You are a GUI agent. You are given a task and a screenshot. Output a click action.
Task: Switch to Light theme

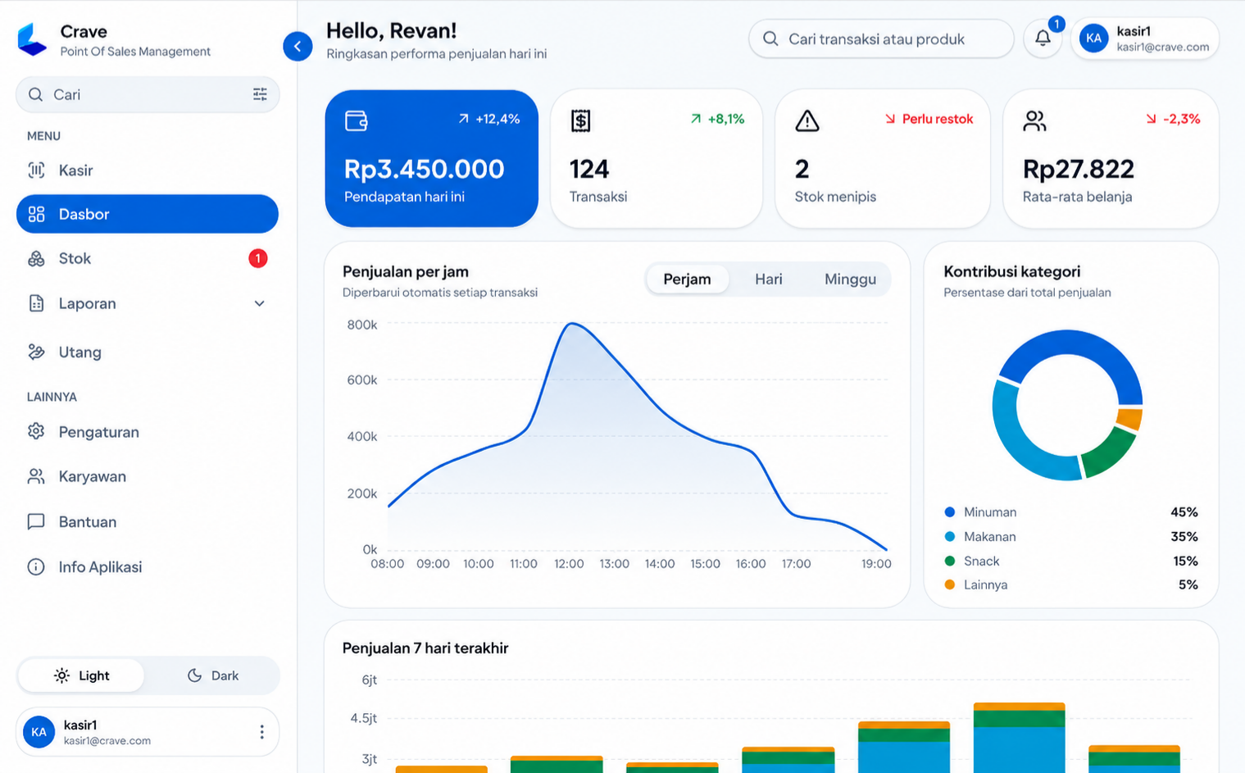[x=81, y=675]
